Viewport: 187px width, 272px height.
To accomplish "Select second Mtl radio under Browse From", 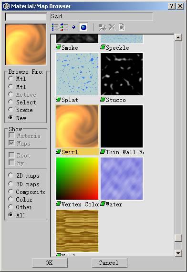I will (x=10, y=86).
